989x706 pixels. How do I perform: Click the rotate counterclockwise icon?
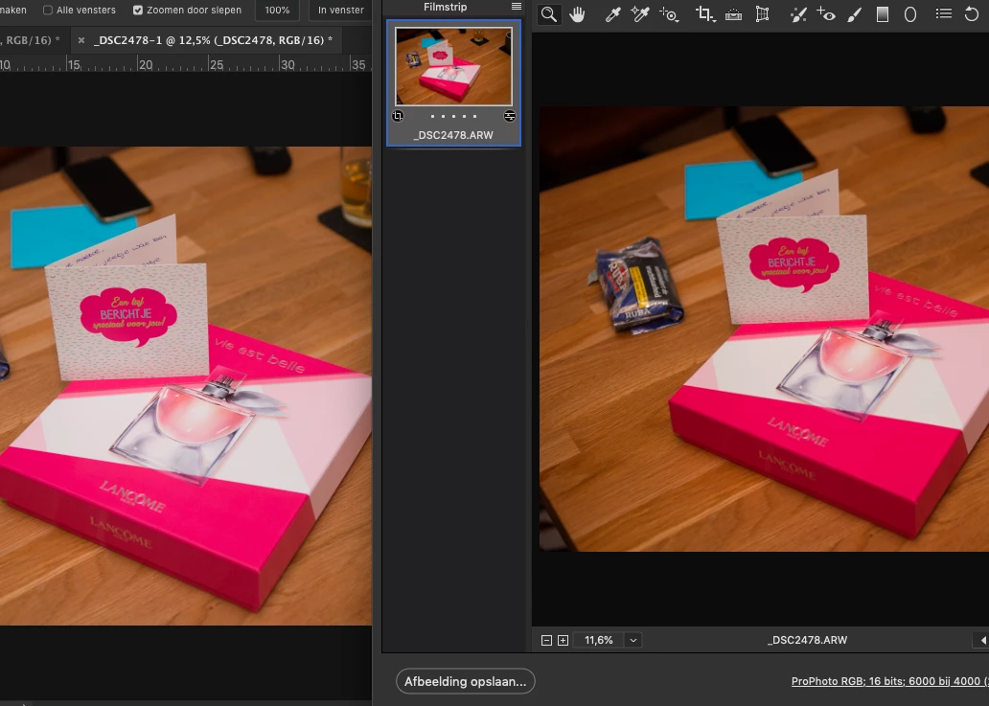pos(972,13)
